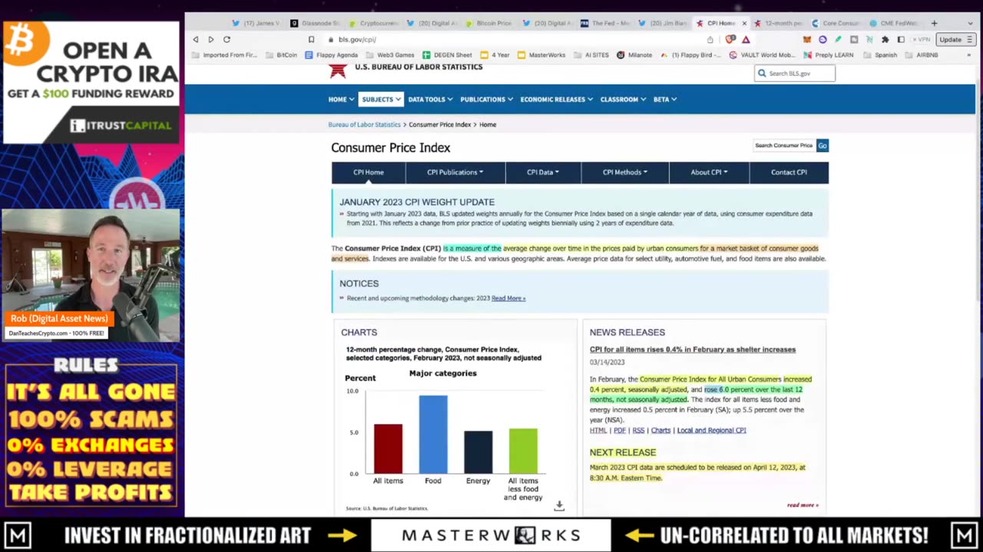Switch to the Bitcoin Price tab
This screenshot has height=552, width=983.
click(488, 24)
